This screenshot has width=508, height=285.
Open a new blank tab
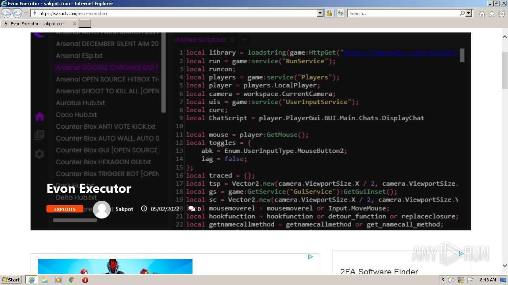85,24
